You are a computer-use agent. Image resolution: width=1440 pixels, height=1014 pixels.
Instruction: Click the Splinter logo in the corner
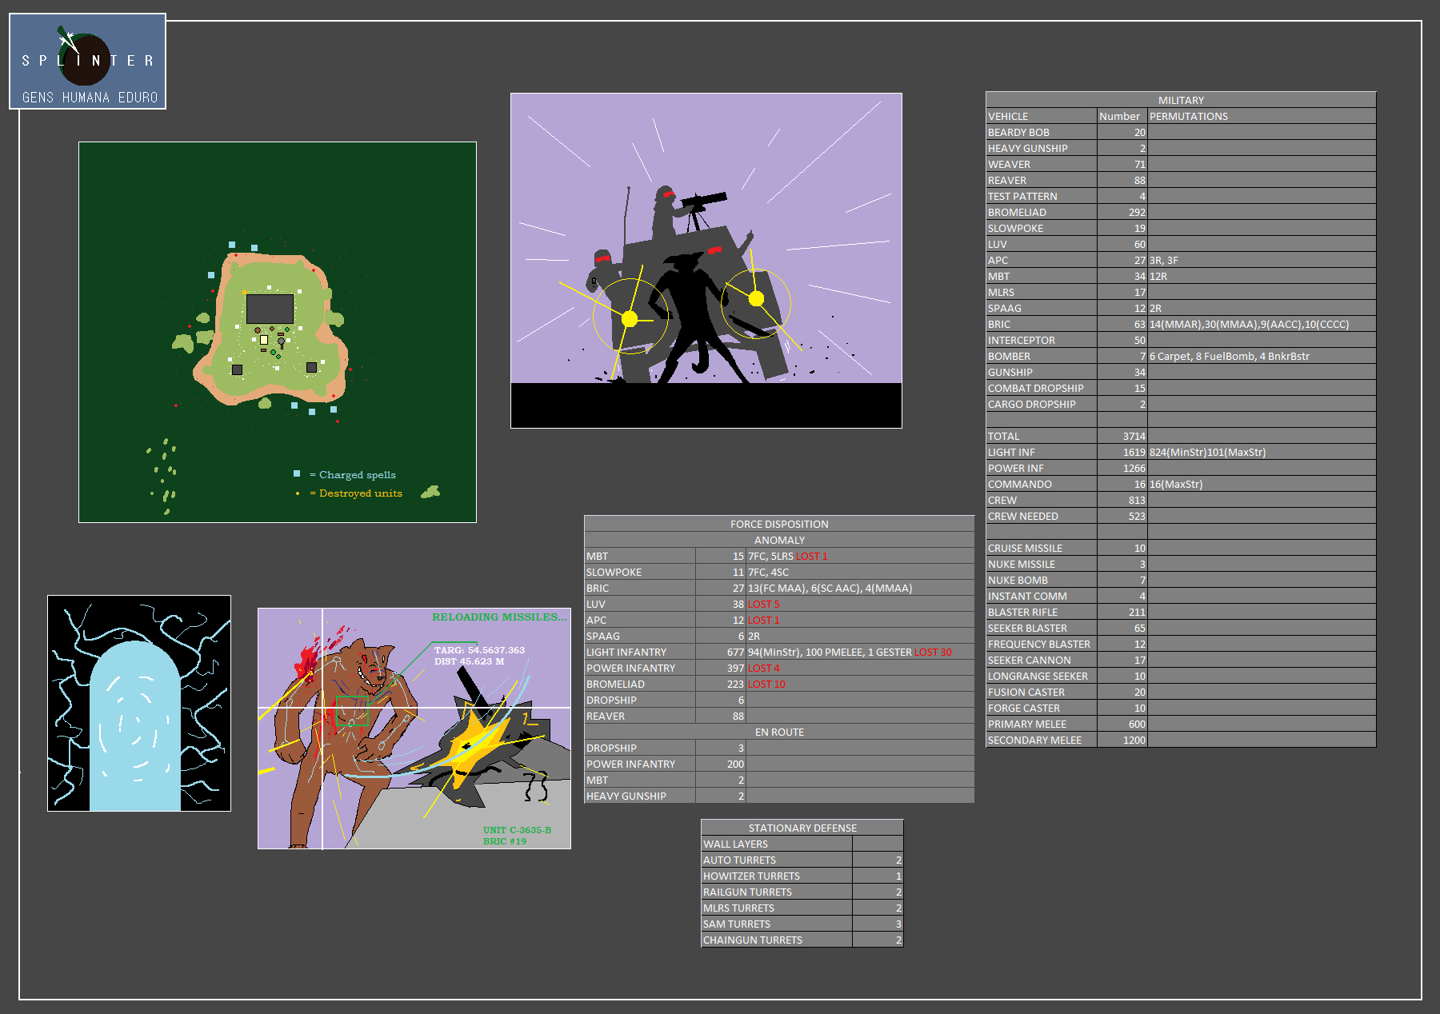click(87, 62)
